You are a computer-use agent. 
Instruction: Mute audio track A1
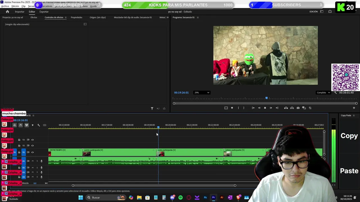[33, 161]
